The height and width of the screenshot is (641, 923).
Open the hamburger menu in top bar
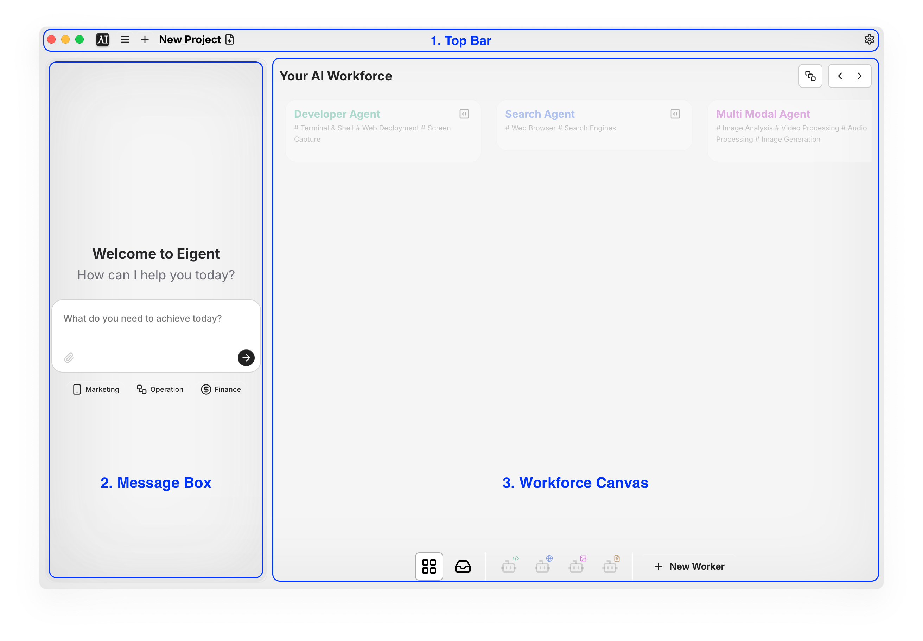click(125, 39)
